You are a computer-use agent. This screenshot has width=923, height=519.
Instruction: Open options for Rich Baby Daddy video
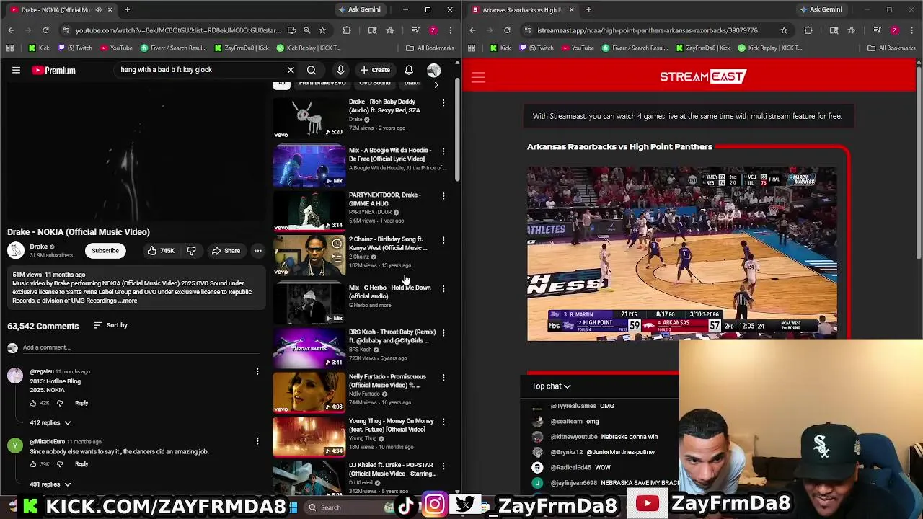point(443,103)
